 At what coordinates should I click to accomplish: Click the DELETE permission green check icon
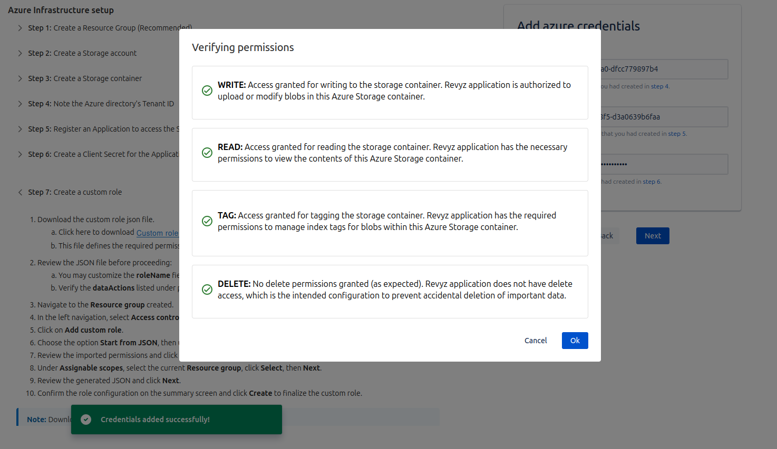pos(207,290)
